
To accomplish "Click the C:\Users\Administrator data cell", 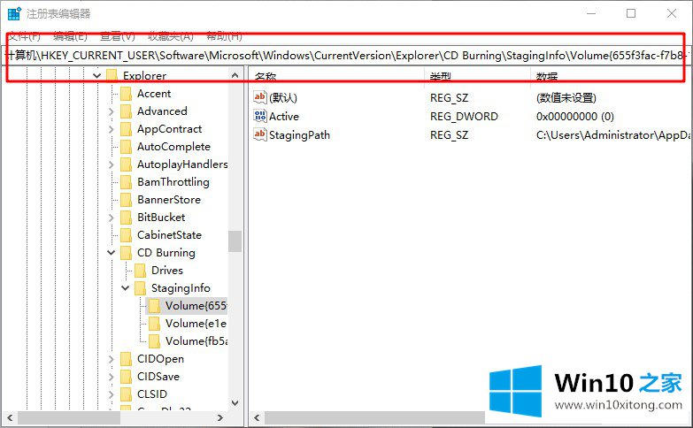I will tap(613, 134).
